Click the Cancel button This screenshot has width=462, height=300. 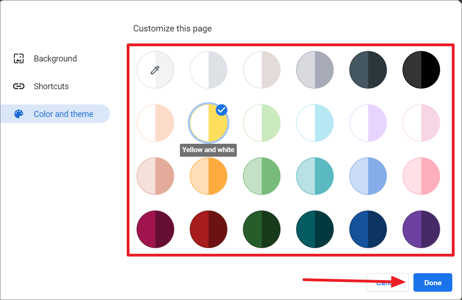coord(387,282)
